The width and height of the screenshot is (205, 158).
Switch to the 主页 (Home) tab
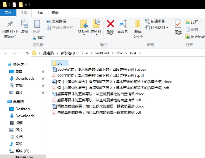coord(24,13)
